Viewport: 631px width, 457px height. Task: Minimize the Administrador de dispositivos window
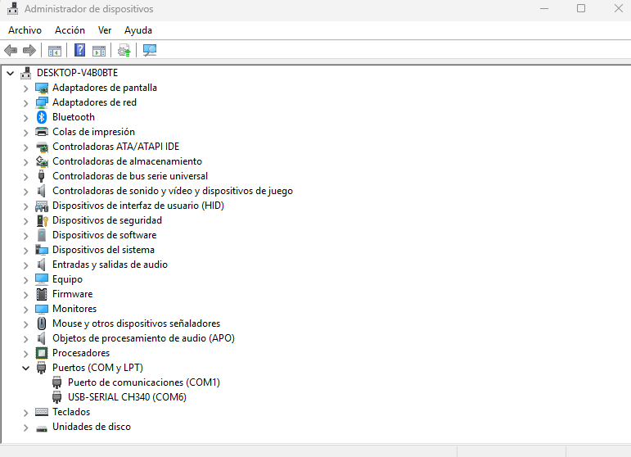(544, 8)
